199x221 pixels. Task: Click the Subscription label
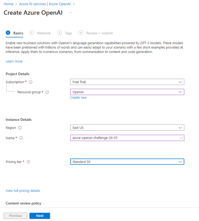15,82
